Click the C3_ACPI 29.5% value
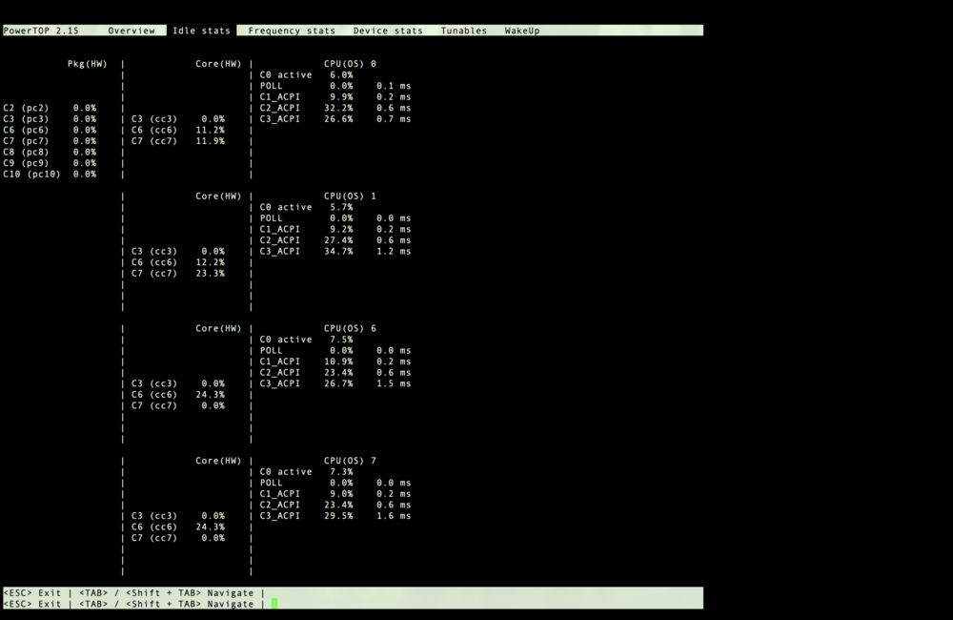The image size is (953, 620). tap(338, 516)
